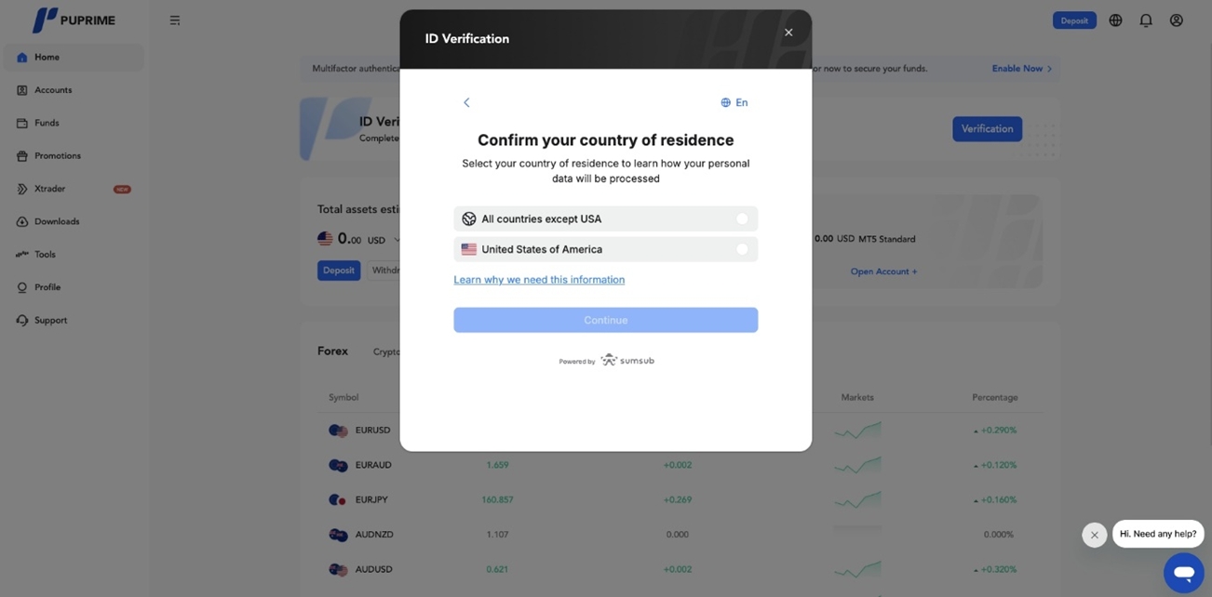
Task: Click the blue Verification button
Action: pos(987,129)
